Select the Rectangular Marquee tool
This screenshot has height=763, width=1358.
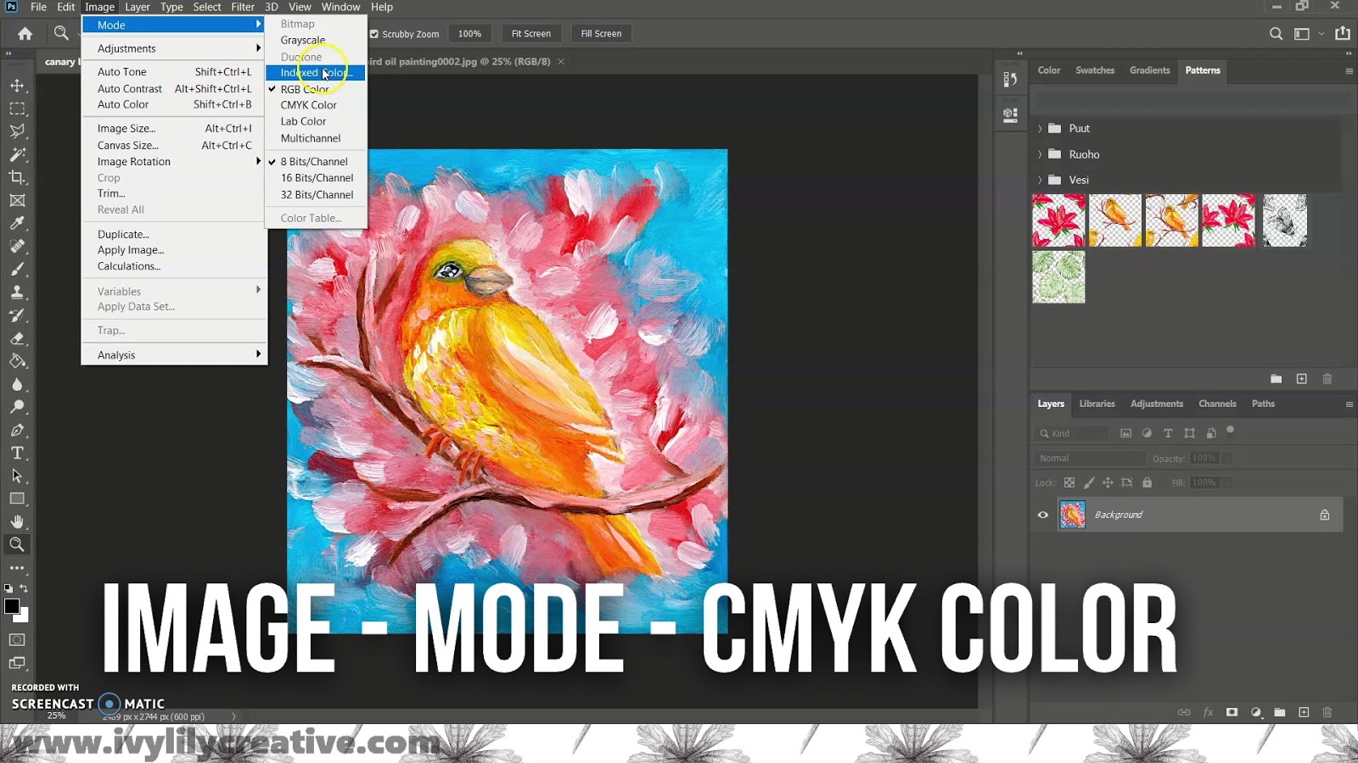coord(17,109)
